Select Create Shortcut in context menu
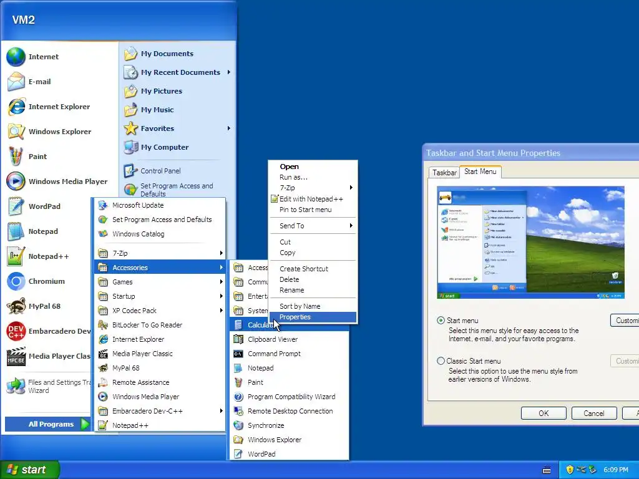The height and width of the screenshot is (479, 639). 313,269
